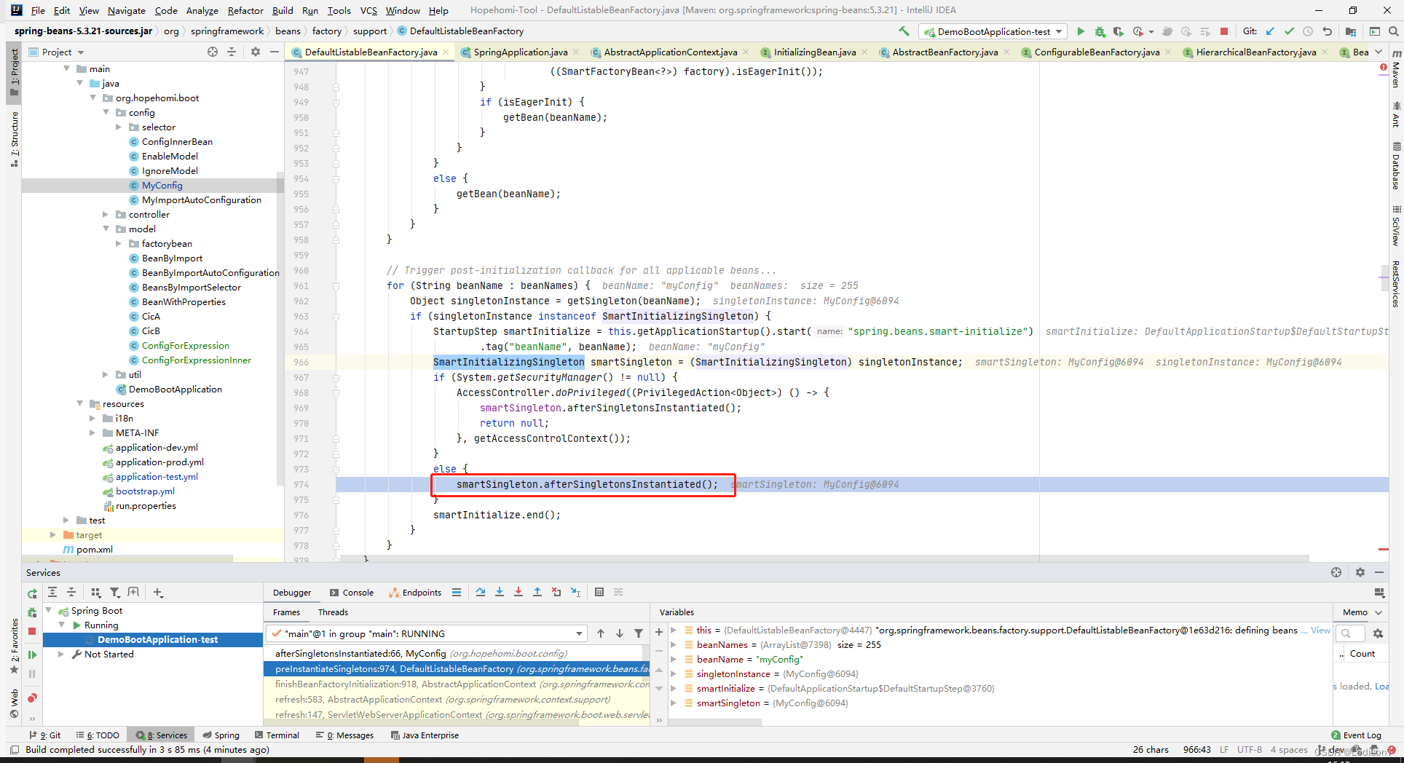Screen dimensions: 1404x763
Task: Expand Not Started node in Services
Action: coord(61,654)
